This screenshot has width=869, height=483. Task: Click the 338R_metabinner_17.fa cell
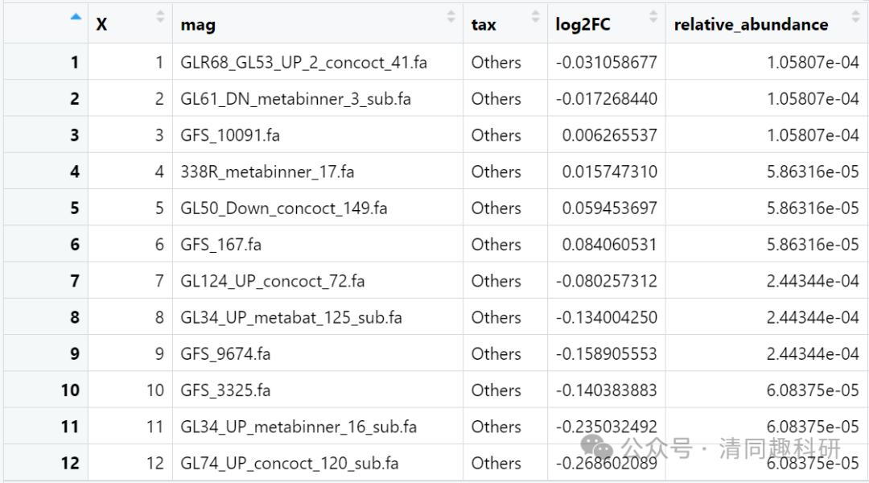(x=267, y=171)
